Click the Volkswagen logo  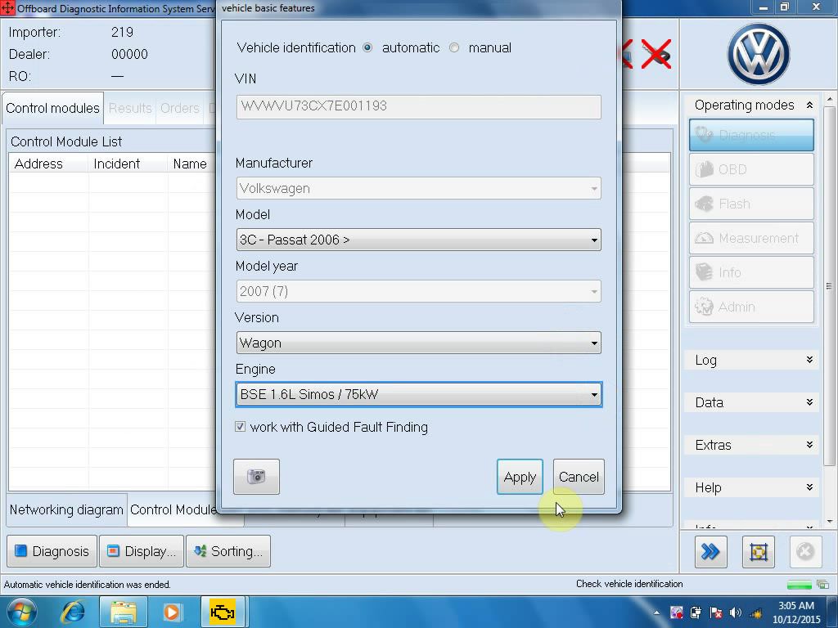click(x=758, y=54)
